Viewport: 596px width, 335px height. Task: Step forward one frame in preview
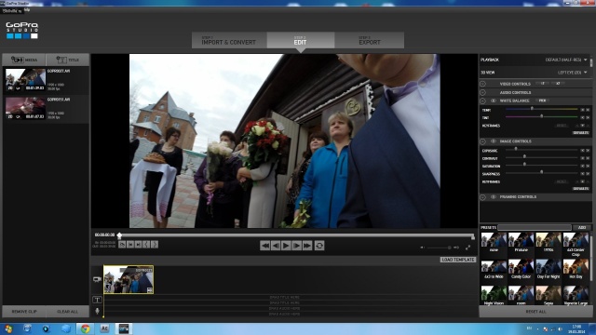pos(297,246)
